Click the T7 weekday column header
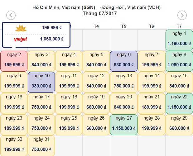The image size is (193, 156). click(179, 26)
